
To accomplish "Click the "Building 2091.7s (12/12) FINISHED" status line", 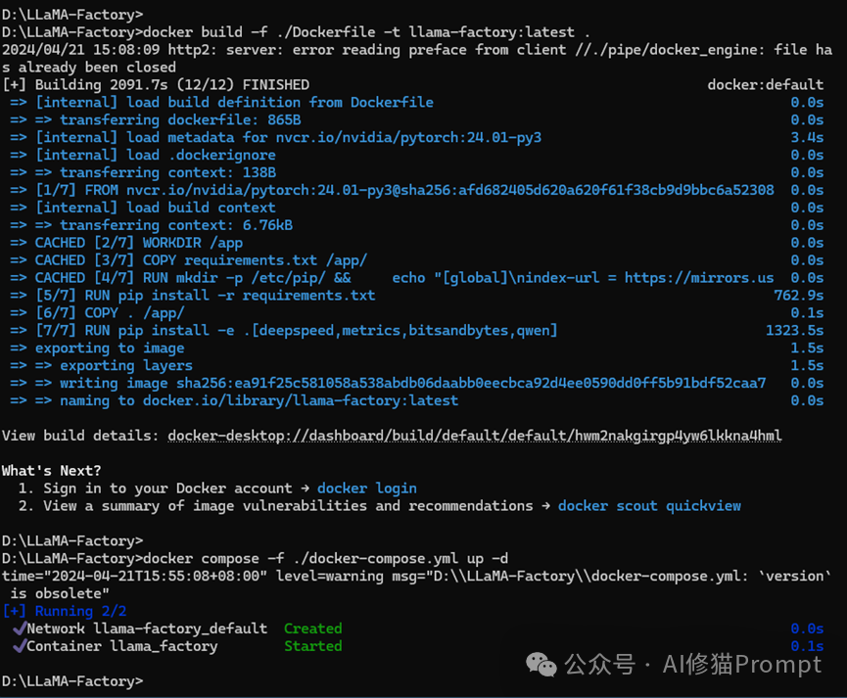I will click(x=157, y=85).
